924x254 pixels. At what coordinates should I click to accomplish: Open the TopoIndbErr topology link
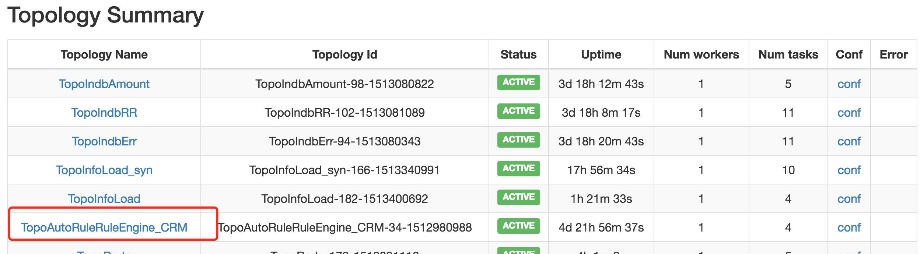[x=104, y=141]
